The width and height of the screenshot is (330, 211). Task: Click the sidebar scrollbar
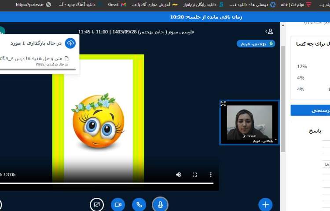pos(283,99)
